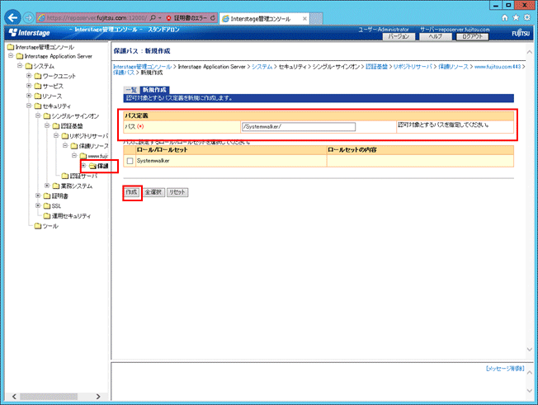Click the ログアウト button

click(473, 37)
